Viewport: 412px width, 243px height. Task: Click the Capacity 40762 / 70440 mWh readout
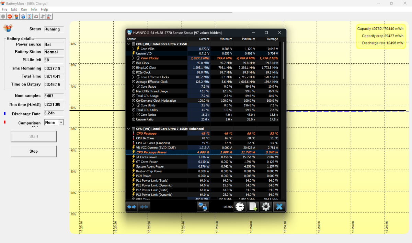[x=380, y=29]
